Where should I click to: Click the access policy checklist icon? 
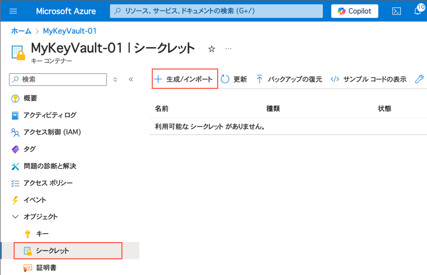[x=15, y=184]
